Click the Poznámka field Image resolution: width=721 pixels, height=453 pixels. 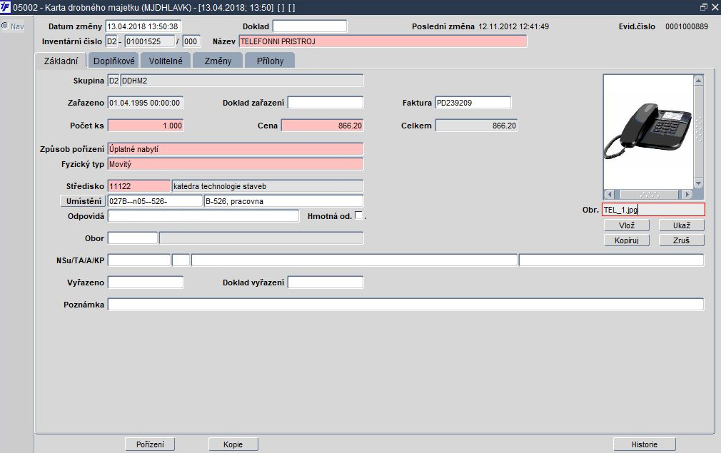coord(406,304)
